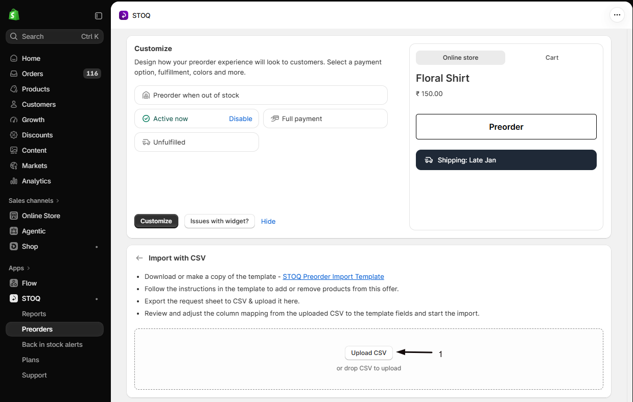Click the Orders inbox icon
This screenshot has width=633, height=402.
[x=14, y=74]
